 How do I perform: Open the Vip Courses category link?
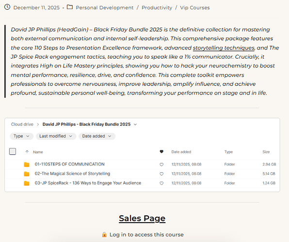195,8
